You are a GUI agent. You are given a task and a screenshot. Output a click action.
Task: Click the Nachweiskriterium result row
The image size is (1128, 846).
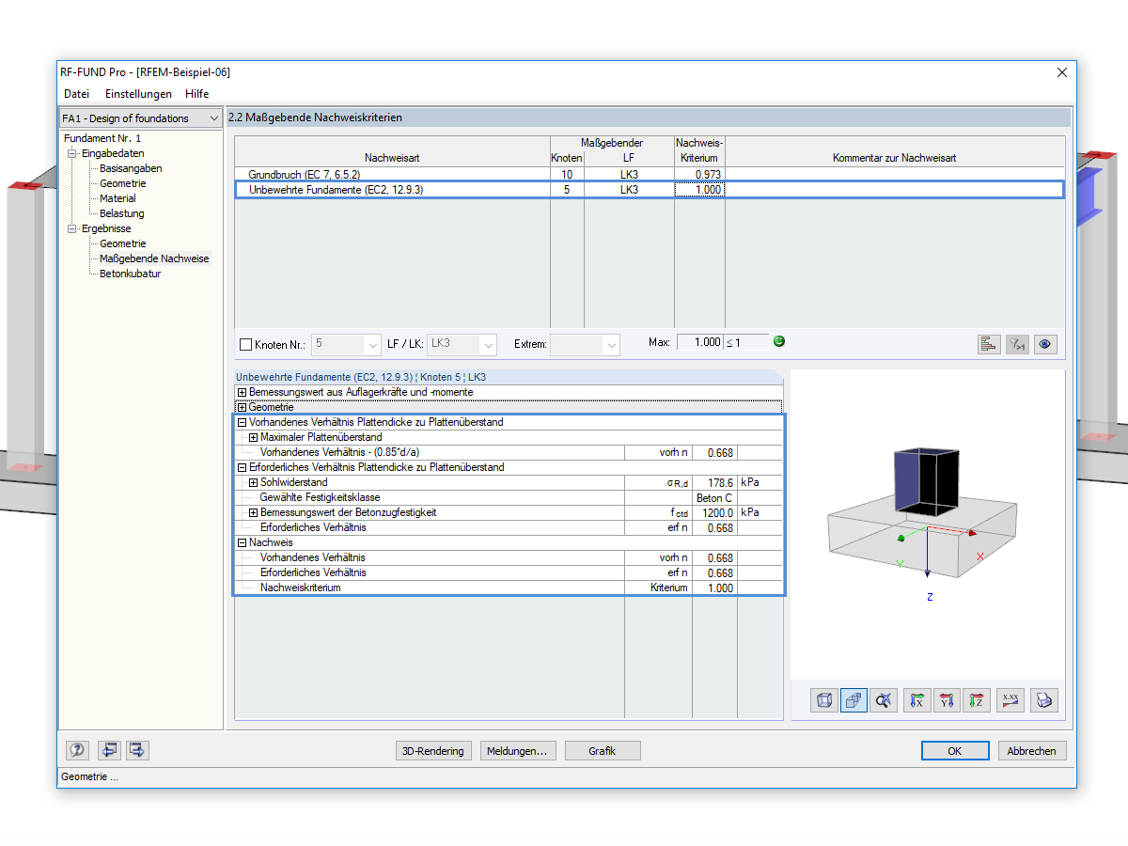[509, 587]
